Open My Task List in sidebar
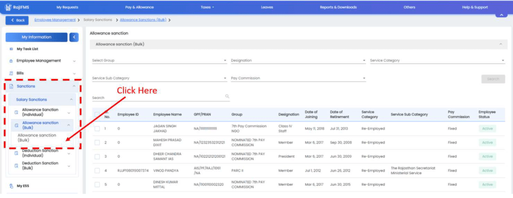This screenshot has width=513, height=198. tap(28, 49)
